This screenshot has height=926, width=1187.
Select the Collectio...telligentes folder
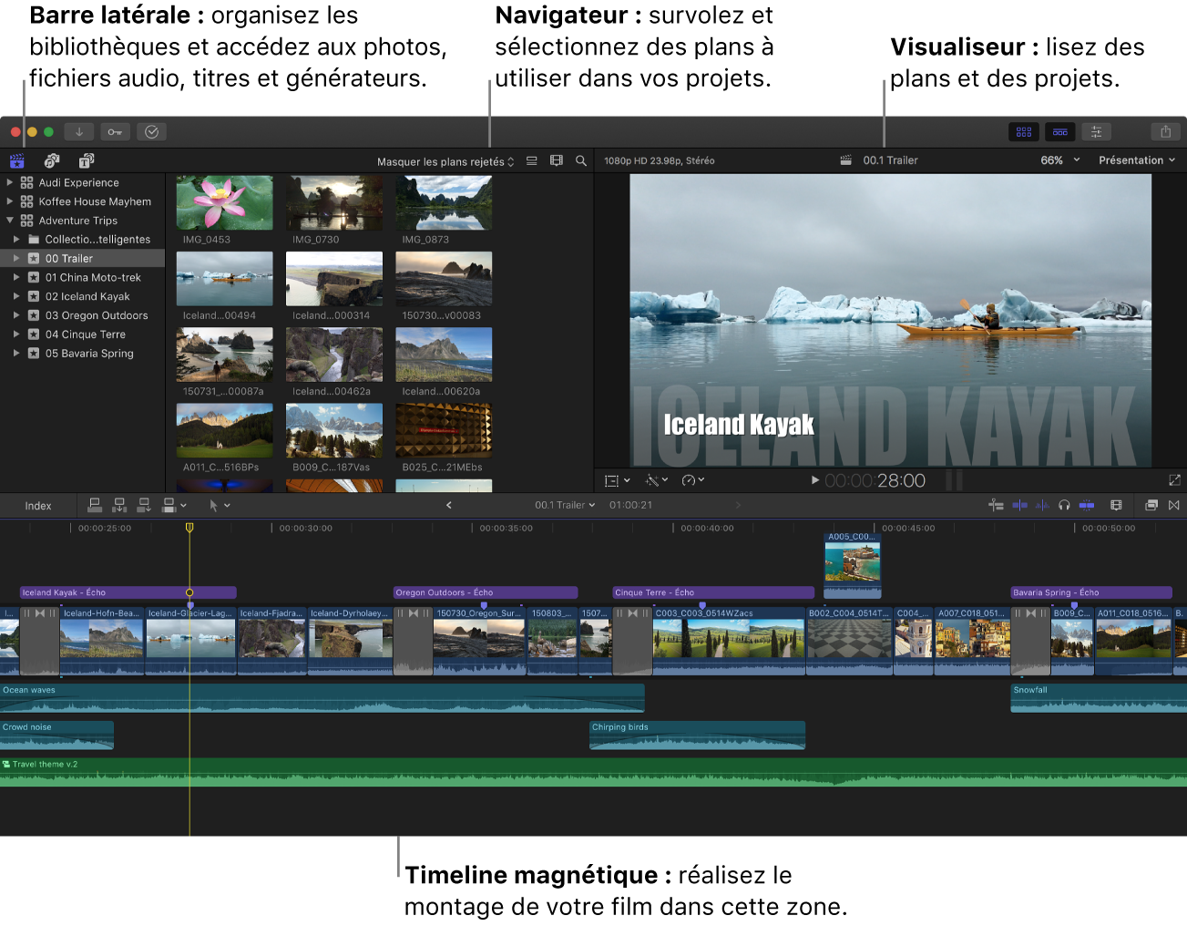click(82, 240)
